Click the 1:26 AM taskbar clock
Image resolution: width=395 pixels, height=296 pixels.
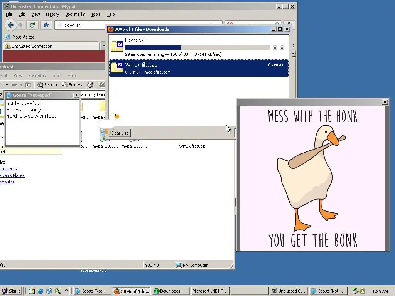pos(380,291)
